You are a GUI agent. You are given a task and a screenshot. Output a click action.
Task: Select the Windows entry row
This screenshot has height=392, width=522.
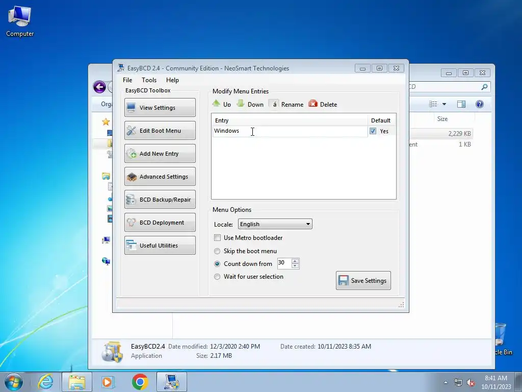pyautogui.click(x=290, y=131)
